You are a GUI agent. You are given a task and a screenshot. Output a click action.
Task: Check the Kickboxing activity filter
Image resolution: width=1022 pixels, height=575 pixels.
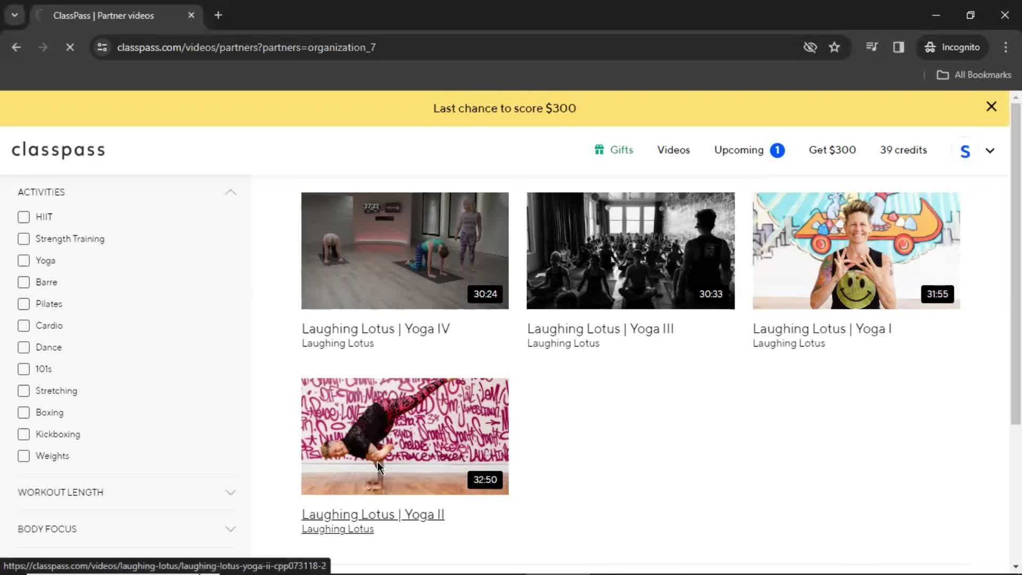point(23,434)
